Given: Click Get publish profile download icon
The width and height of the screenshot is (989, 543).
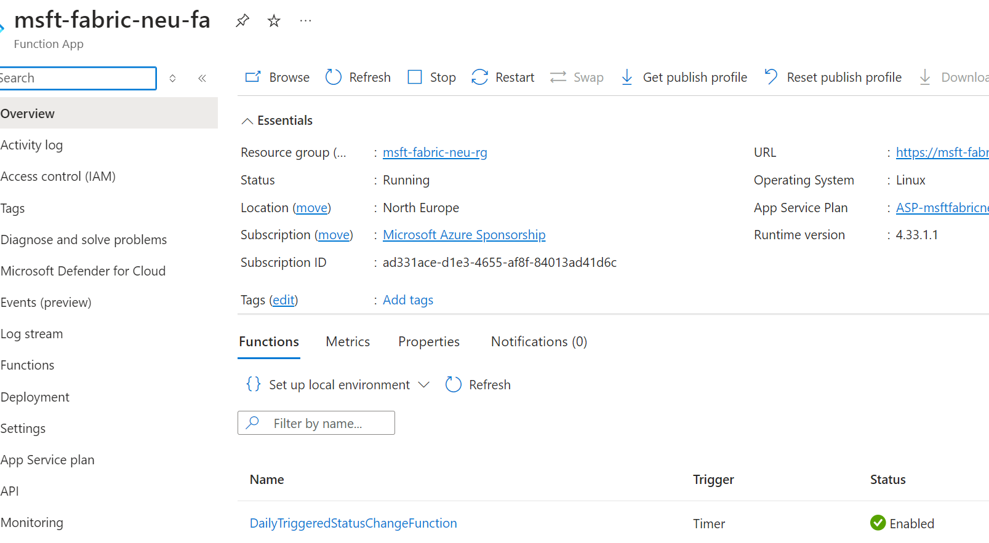Looking at the screenshot, I should pos(627,77).
